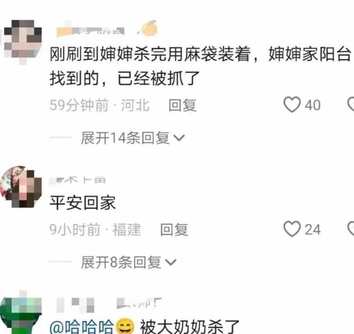
Task: Reply to the 河北 comment via 回复
Action: pos(182,105)
